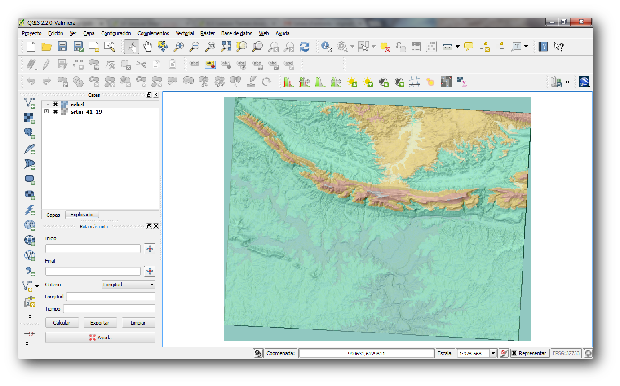Open new shapefile layer dropdown arrow
This screenshot has height=386, width=620.
[37, 285]
